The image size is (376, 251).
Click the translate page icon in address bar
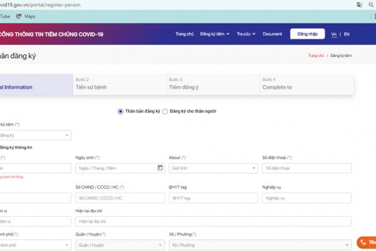click(359, 5)
